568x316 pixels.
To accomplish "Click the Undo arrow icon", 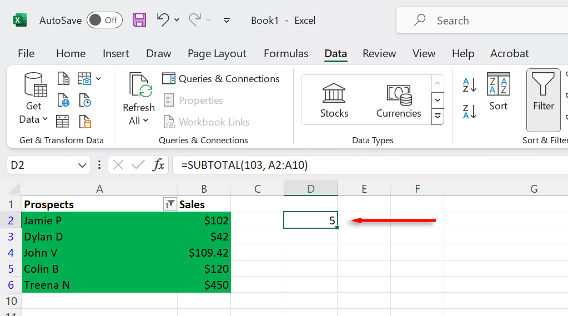I will click(x=163, y=20).
